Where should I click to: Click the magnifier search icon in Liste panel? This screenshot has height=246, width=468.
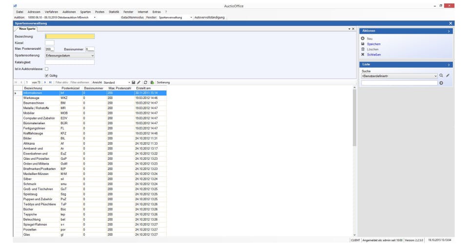pos(441,76)
